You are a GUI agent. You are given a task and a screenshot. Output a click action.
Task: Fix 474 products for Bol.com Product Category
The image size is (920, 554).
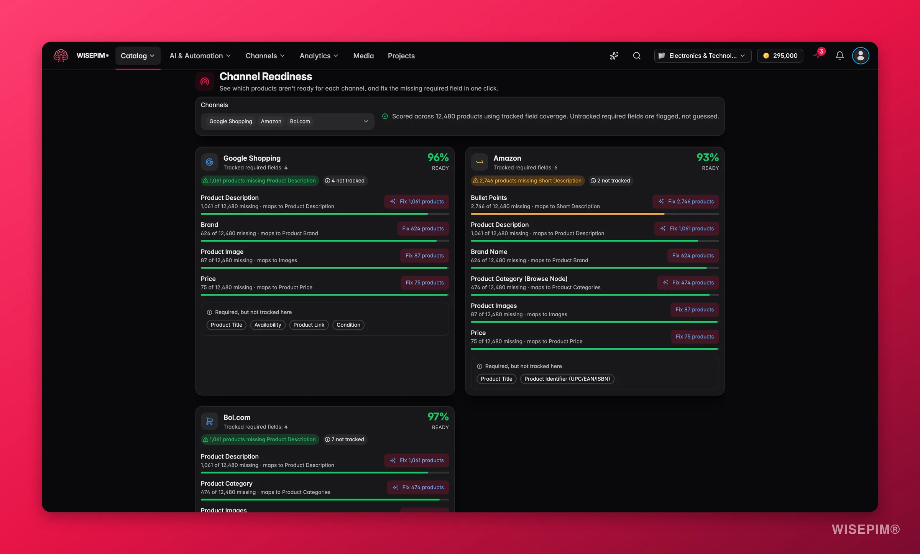tap(418, 487)
